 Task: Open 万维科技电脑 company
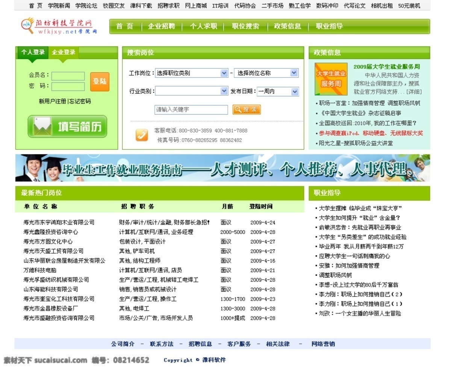click(x=40, y=270)
